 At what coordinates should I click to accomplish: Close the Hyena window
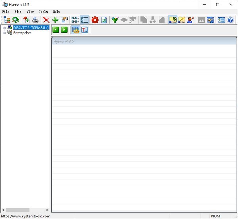(x=231, y=4)
